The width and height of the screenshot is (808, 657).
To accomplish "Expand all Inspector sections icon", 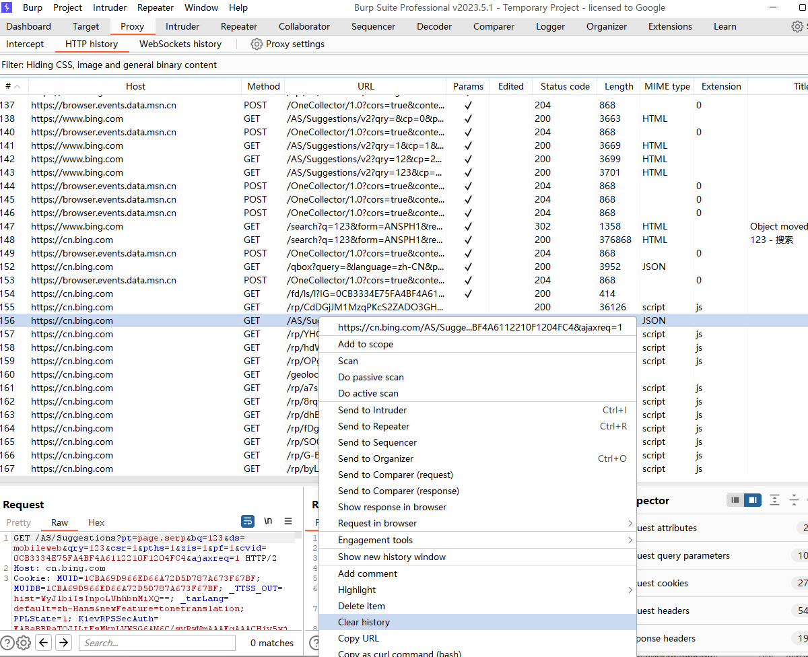I will [775, 500].
